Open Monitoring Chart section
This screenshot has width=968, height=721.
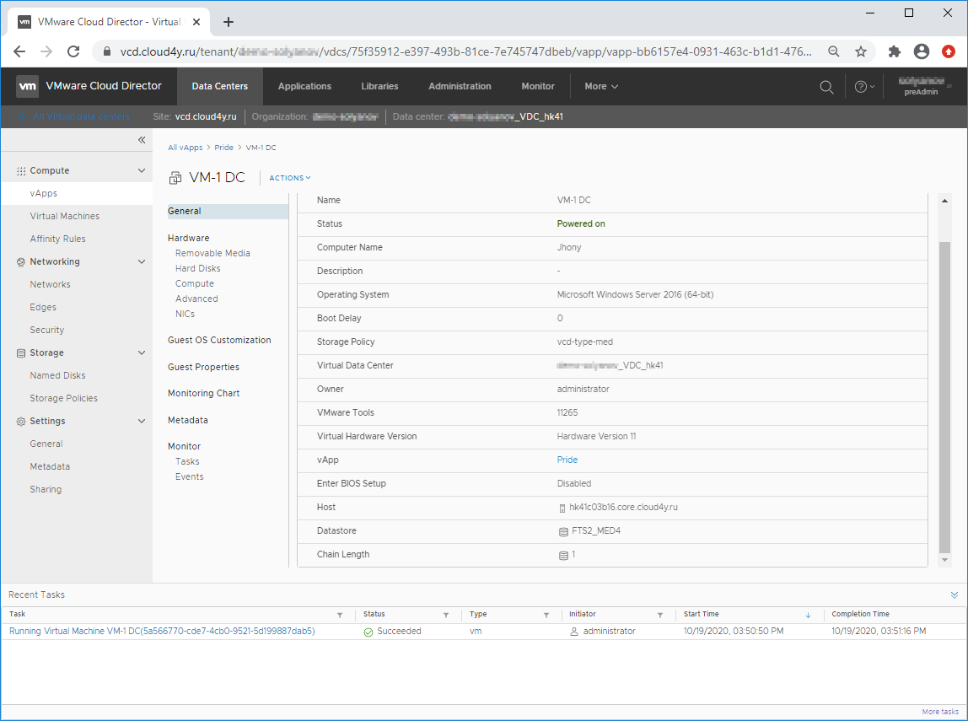tap(203, 393)
